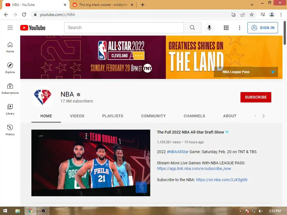Click in the YouTube Search field
287x215 pixels.
(124, 28)
